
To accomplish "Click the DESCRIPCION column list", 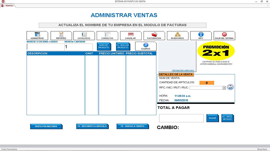I will point(56,85).
